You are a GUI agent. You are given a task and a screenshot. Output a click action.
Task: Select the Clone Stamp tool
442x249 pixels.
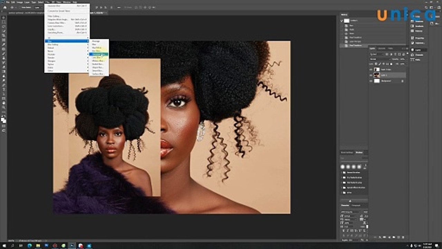[4, 58]
